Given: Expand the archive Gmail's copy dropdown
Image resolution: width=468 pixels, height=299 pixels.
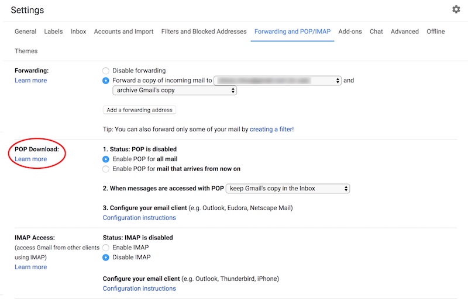Looking at the screenshot, I should tap(174, 91).
